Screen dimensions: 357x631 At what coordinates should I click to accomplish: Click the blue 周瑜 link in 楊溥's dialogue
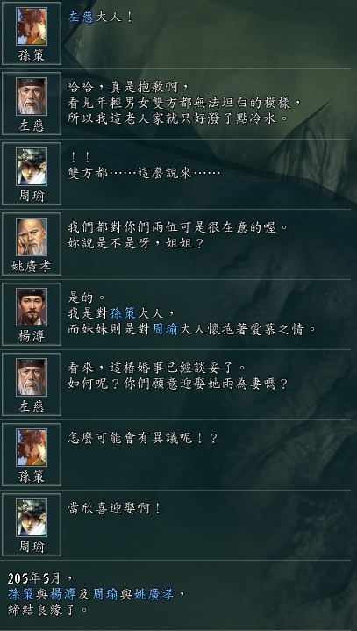(165, 330)
